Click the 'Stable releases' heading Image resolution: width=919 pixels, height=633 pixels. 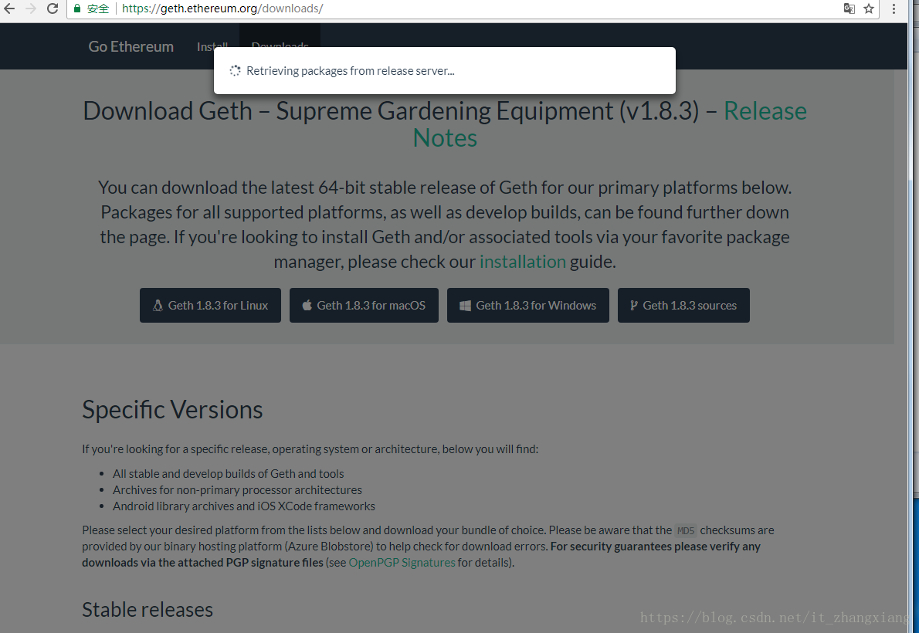coord(148,610)
